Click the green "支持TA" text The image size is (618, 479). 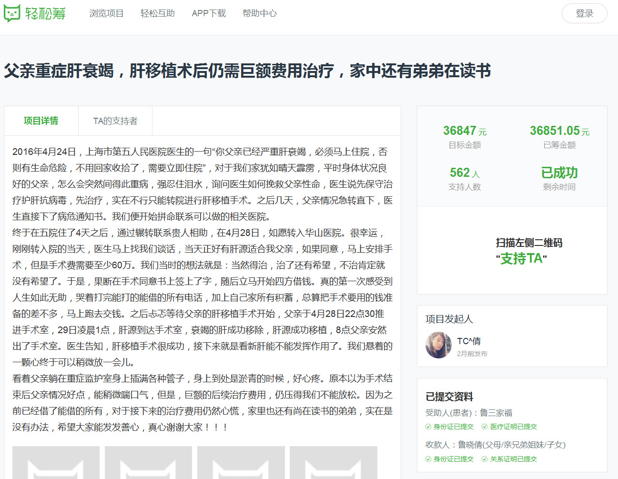521,259
